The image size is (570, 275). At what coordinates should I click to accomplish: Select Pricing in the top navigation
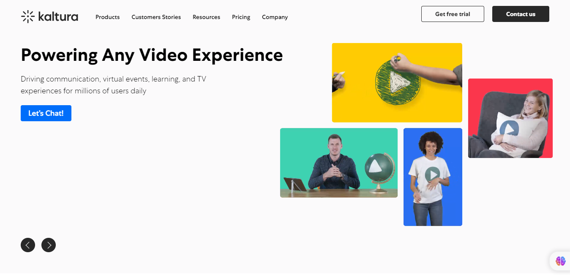coord(241,17)
